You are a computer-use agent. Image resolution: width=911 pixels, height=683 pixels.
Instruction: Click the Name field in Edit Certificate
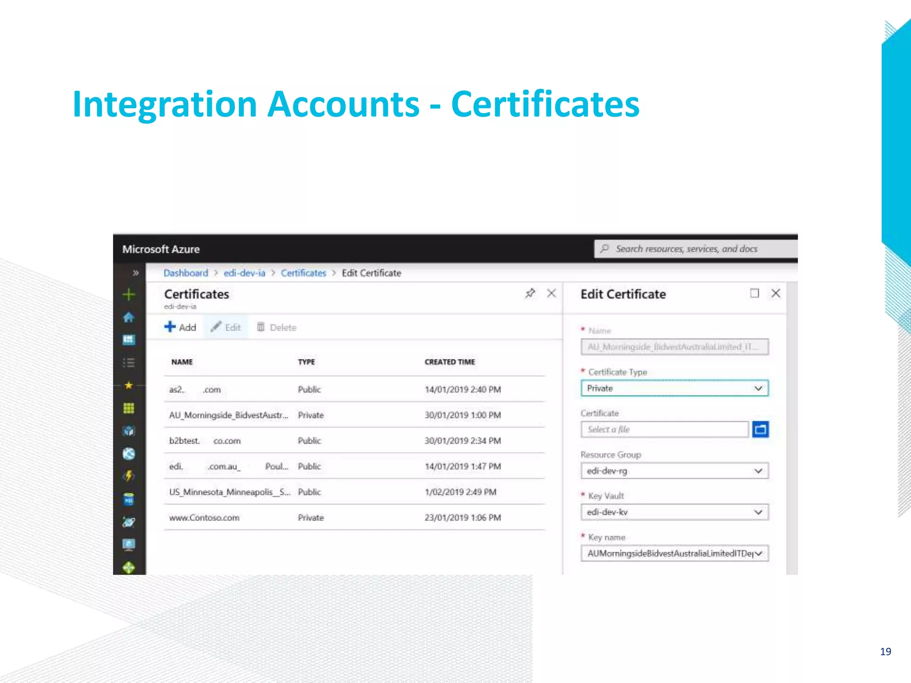(675, 347)
